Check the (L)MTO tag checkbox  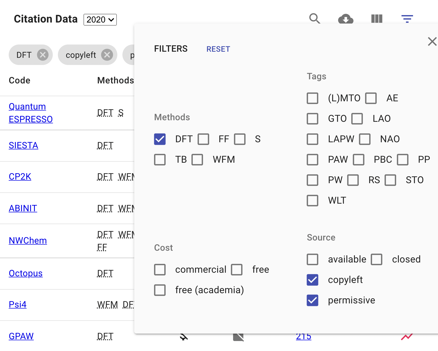(x=312, y=98)
